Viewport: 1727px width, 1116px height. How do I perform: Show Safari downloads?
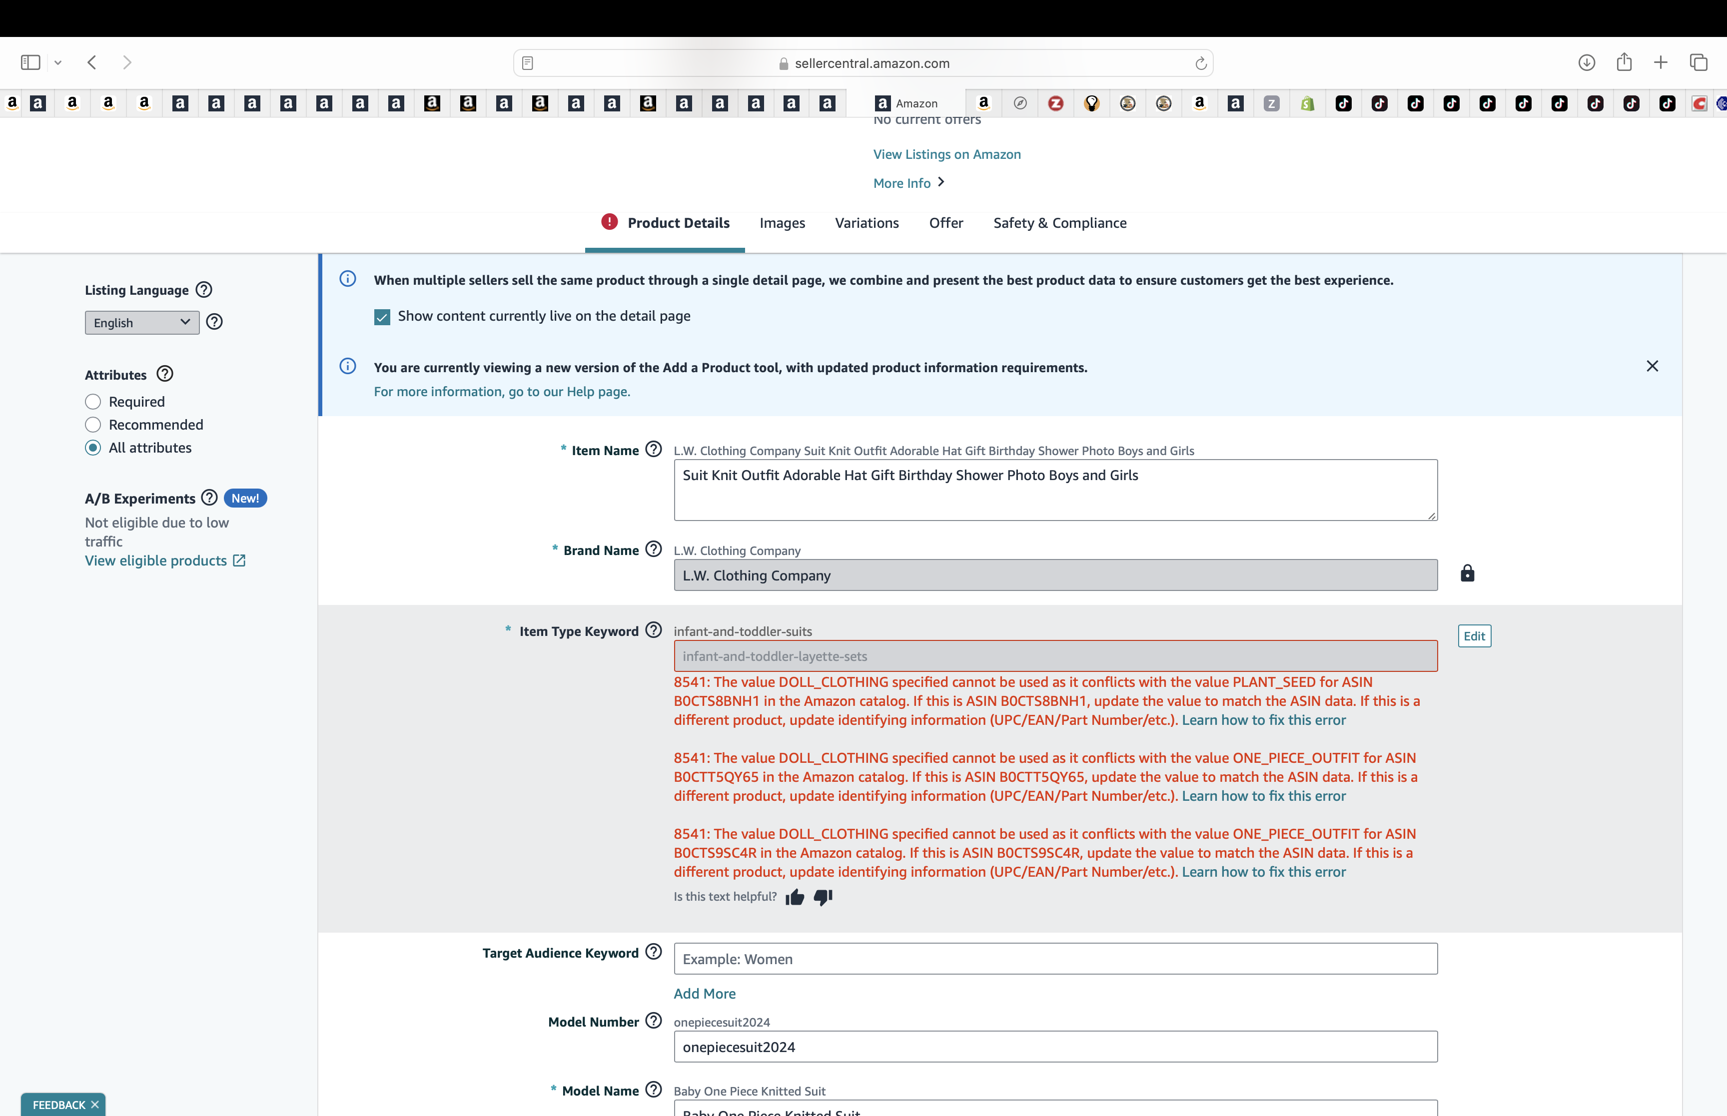point(1587,62)
